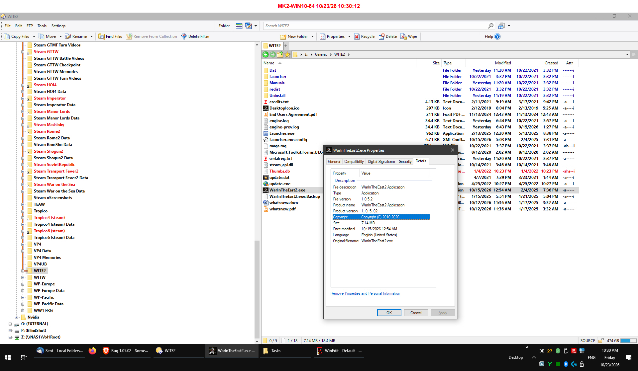
Task: Open the New Folder dropdown arrow
Action: [x=312, y=37]
